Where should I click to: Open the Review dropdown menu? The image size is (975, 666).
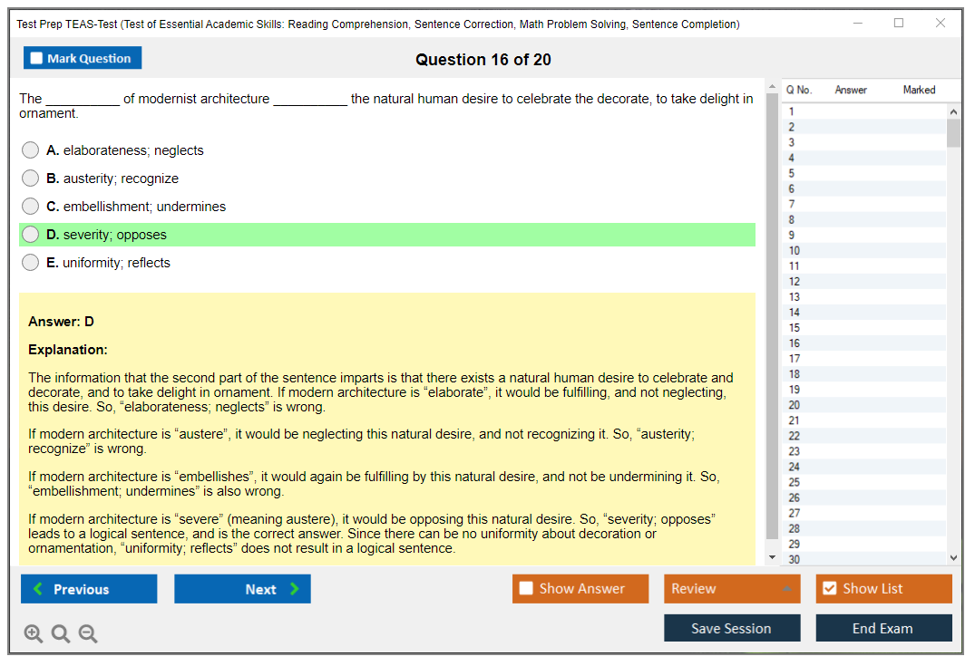pos(732,589)
